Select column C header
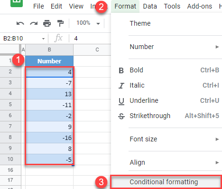 92,50
